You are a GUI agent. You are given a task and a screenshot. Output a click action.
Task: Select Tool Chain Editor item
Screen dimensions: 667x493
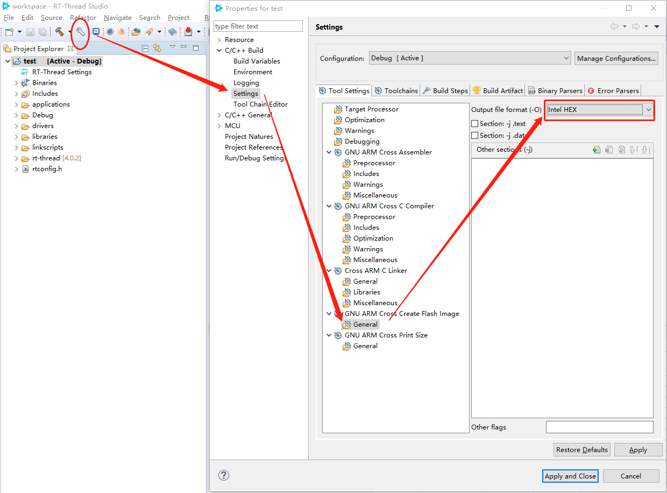(x=260, y=104)
